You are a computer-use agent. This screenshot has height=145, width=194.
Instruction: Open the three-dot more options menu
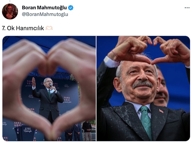(187, 8)
